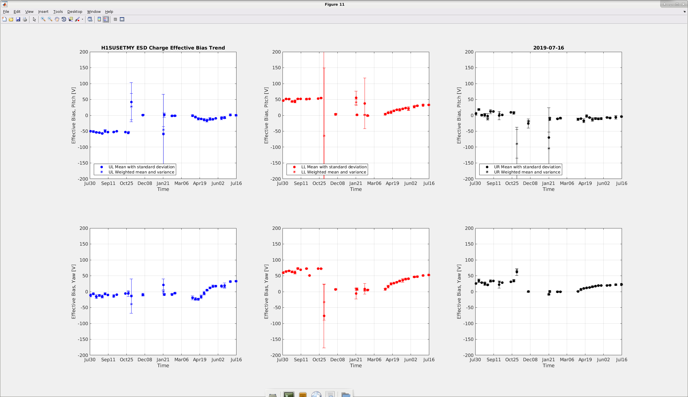The image size is (688, 397).
Task: Select the Brush/Select Data tool
Action: [x=77, y=19]
